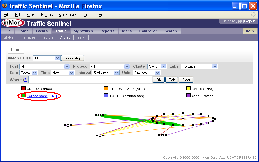
Task: Select the Traffic tab
Action: 61,31
